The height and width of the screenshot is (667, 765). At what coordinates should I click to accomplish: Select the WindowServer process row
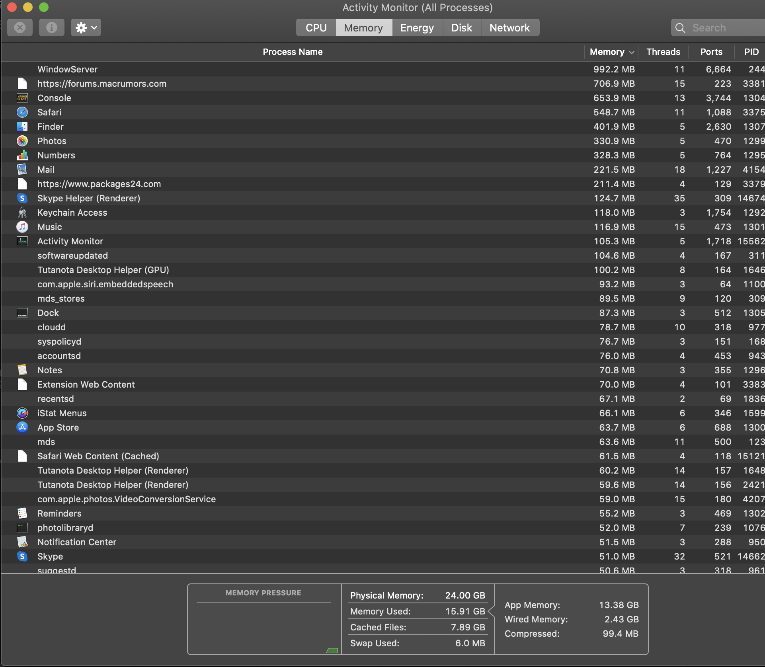point(383,69)
